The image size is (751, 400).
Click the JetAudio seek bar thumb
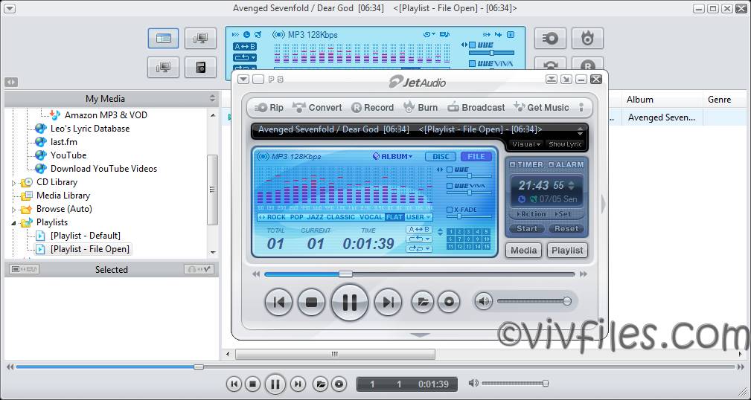tap(346, 274)
